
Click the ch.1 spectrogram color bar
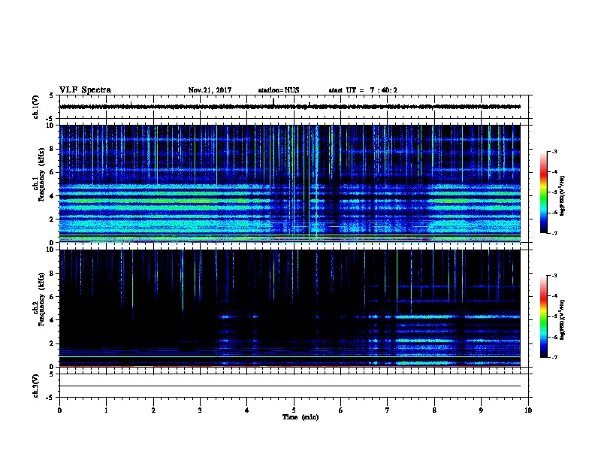point(543,192)
